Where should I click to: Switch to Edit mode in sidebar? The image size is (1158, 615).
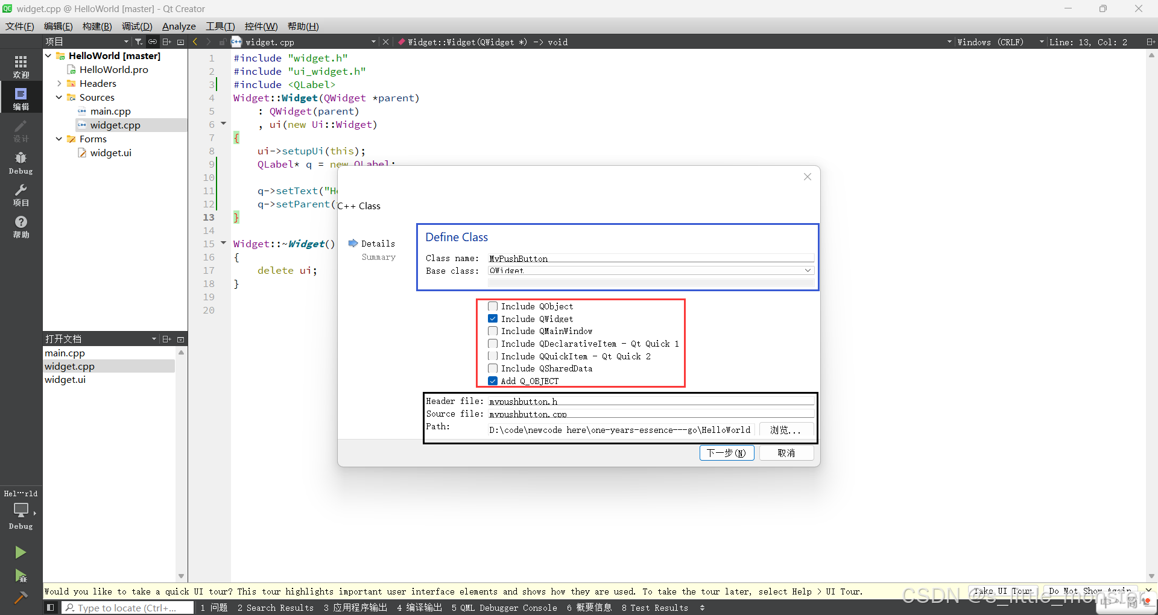pos(21,98)
